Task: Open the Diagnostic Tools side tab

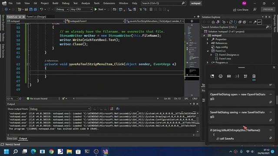Action: 275,23
